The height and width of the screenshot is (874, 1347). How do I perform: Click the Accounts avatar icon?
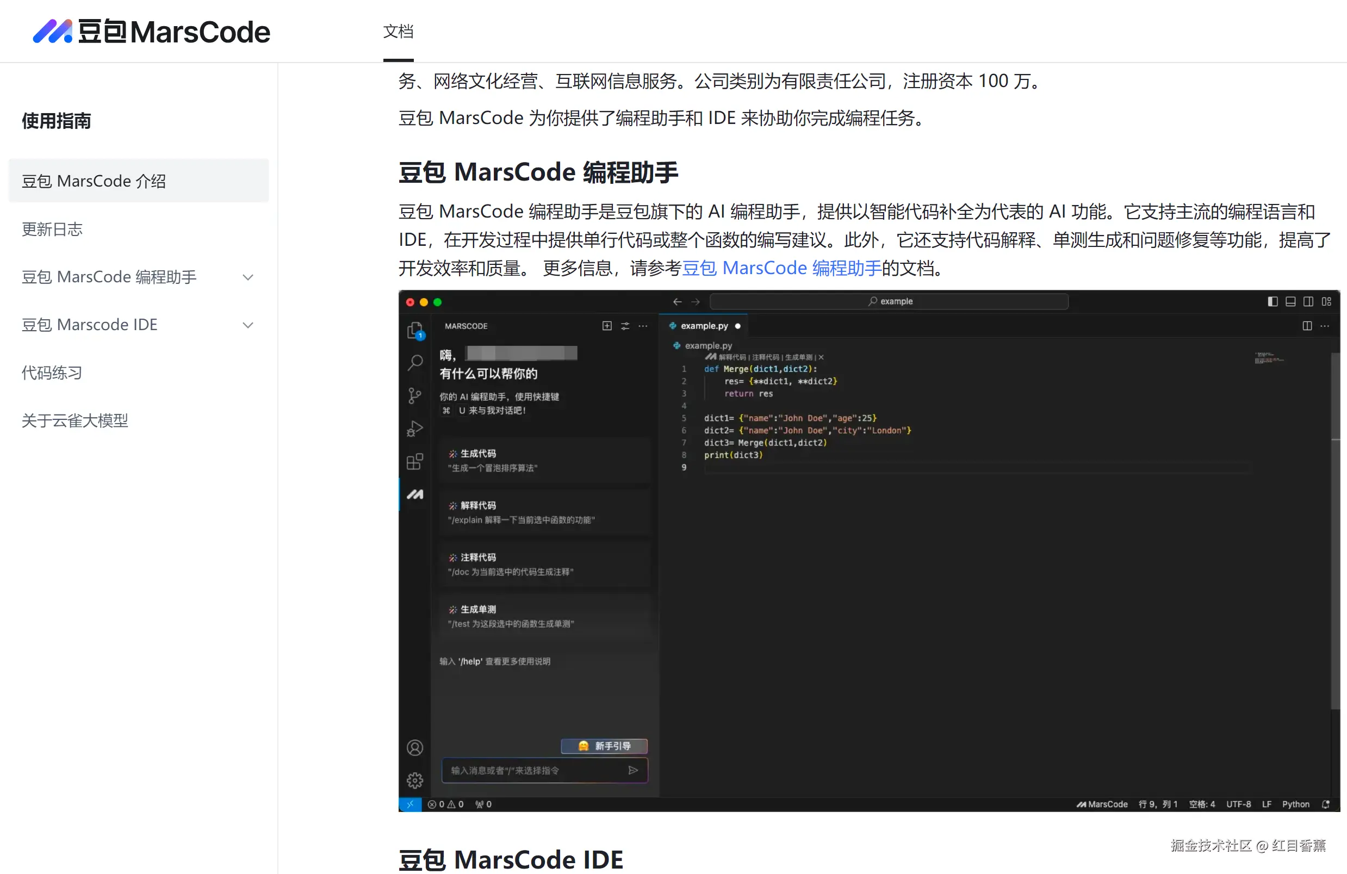coord(415,748)
